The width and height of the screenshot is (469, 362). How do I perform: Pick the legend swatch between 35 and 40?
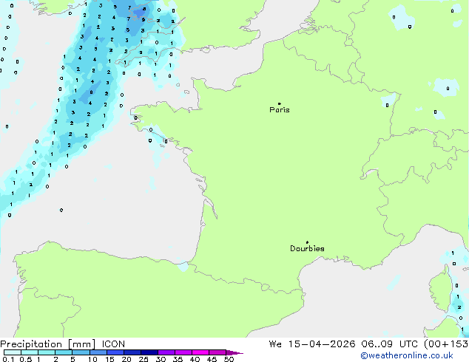coord(183,352)
